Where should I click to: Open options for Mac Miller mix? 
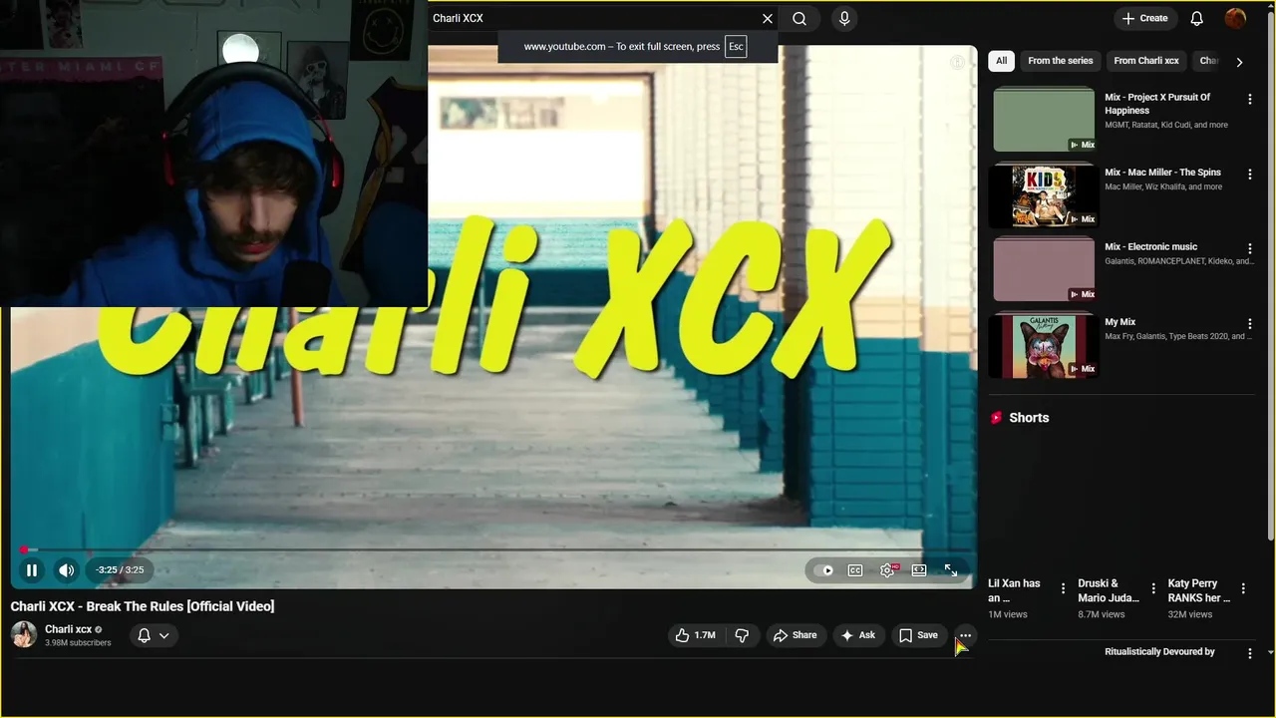[x=1249, y=174]
